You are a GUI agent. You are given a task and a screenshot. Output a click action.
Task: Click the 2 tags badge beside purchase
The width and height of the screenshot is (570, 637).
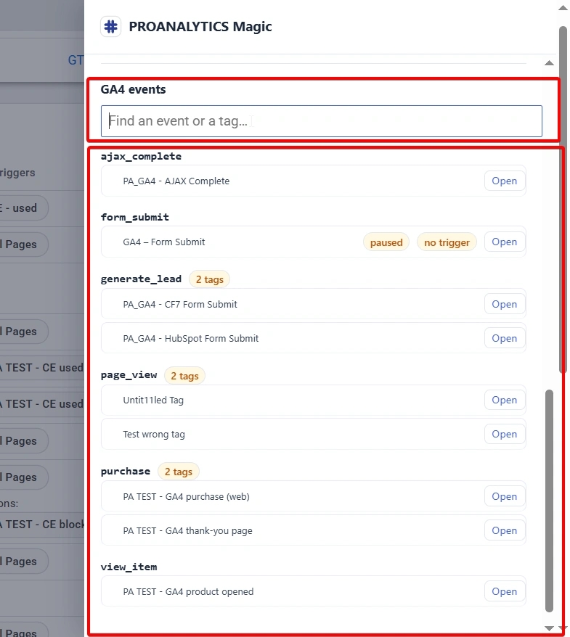pos(178,472)
